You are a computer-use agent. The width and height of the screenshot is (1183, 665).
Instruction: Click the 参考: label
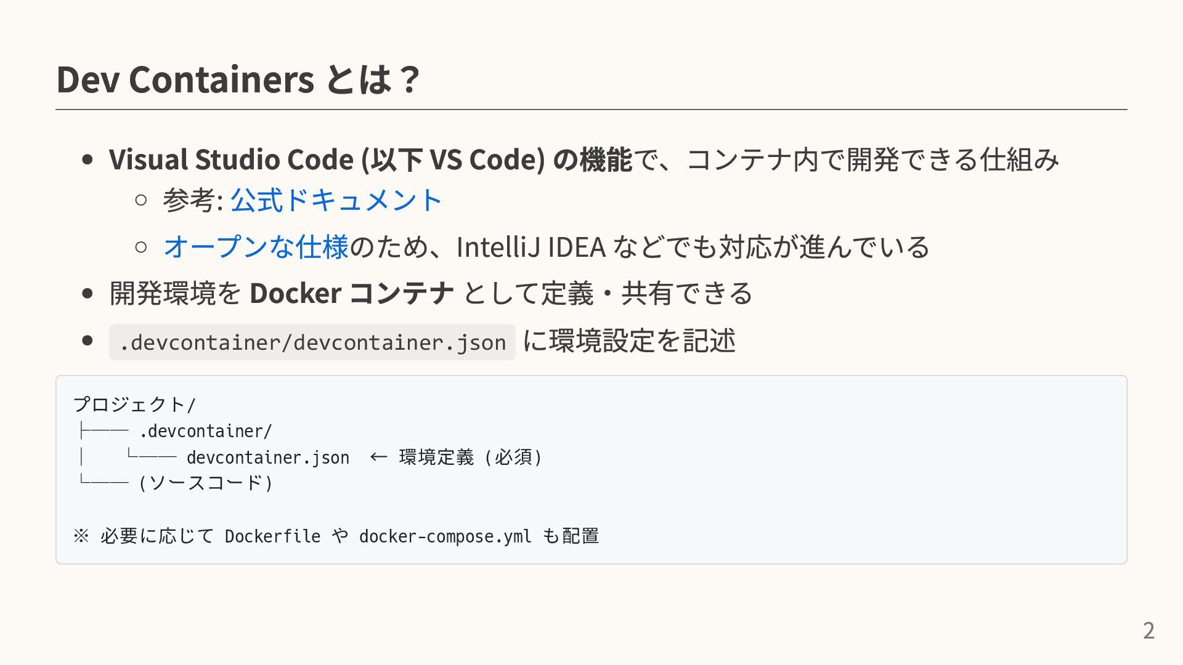[192, 200]
